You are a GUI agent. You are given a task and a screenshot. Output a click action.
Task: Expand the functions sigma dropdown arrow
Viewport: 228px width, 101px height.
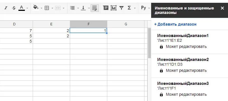(135, 8)
